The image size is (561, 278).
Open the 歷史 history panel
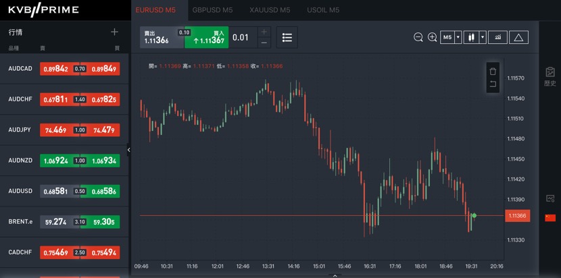[x=550, y=76]
